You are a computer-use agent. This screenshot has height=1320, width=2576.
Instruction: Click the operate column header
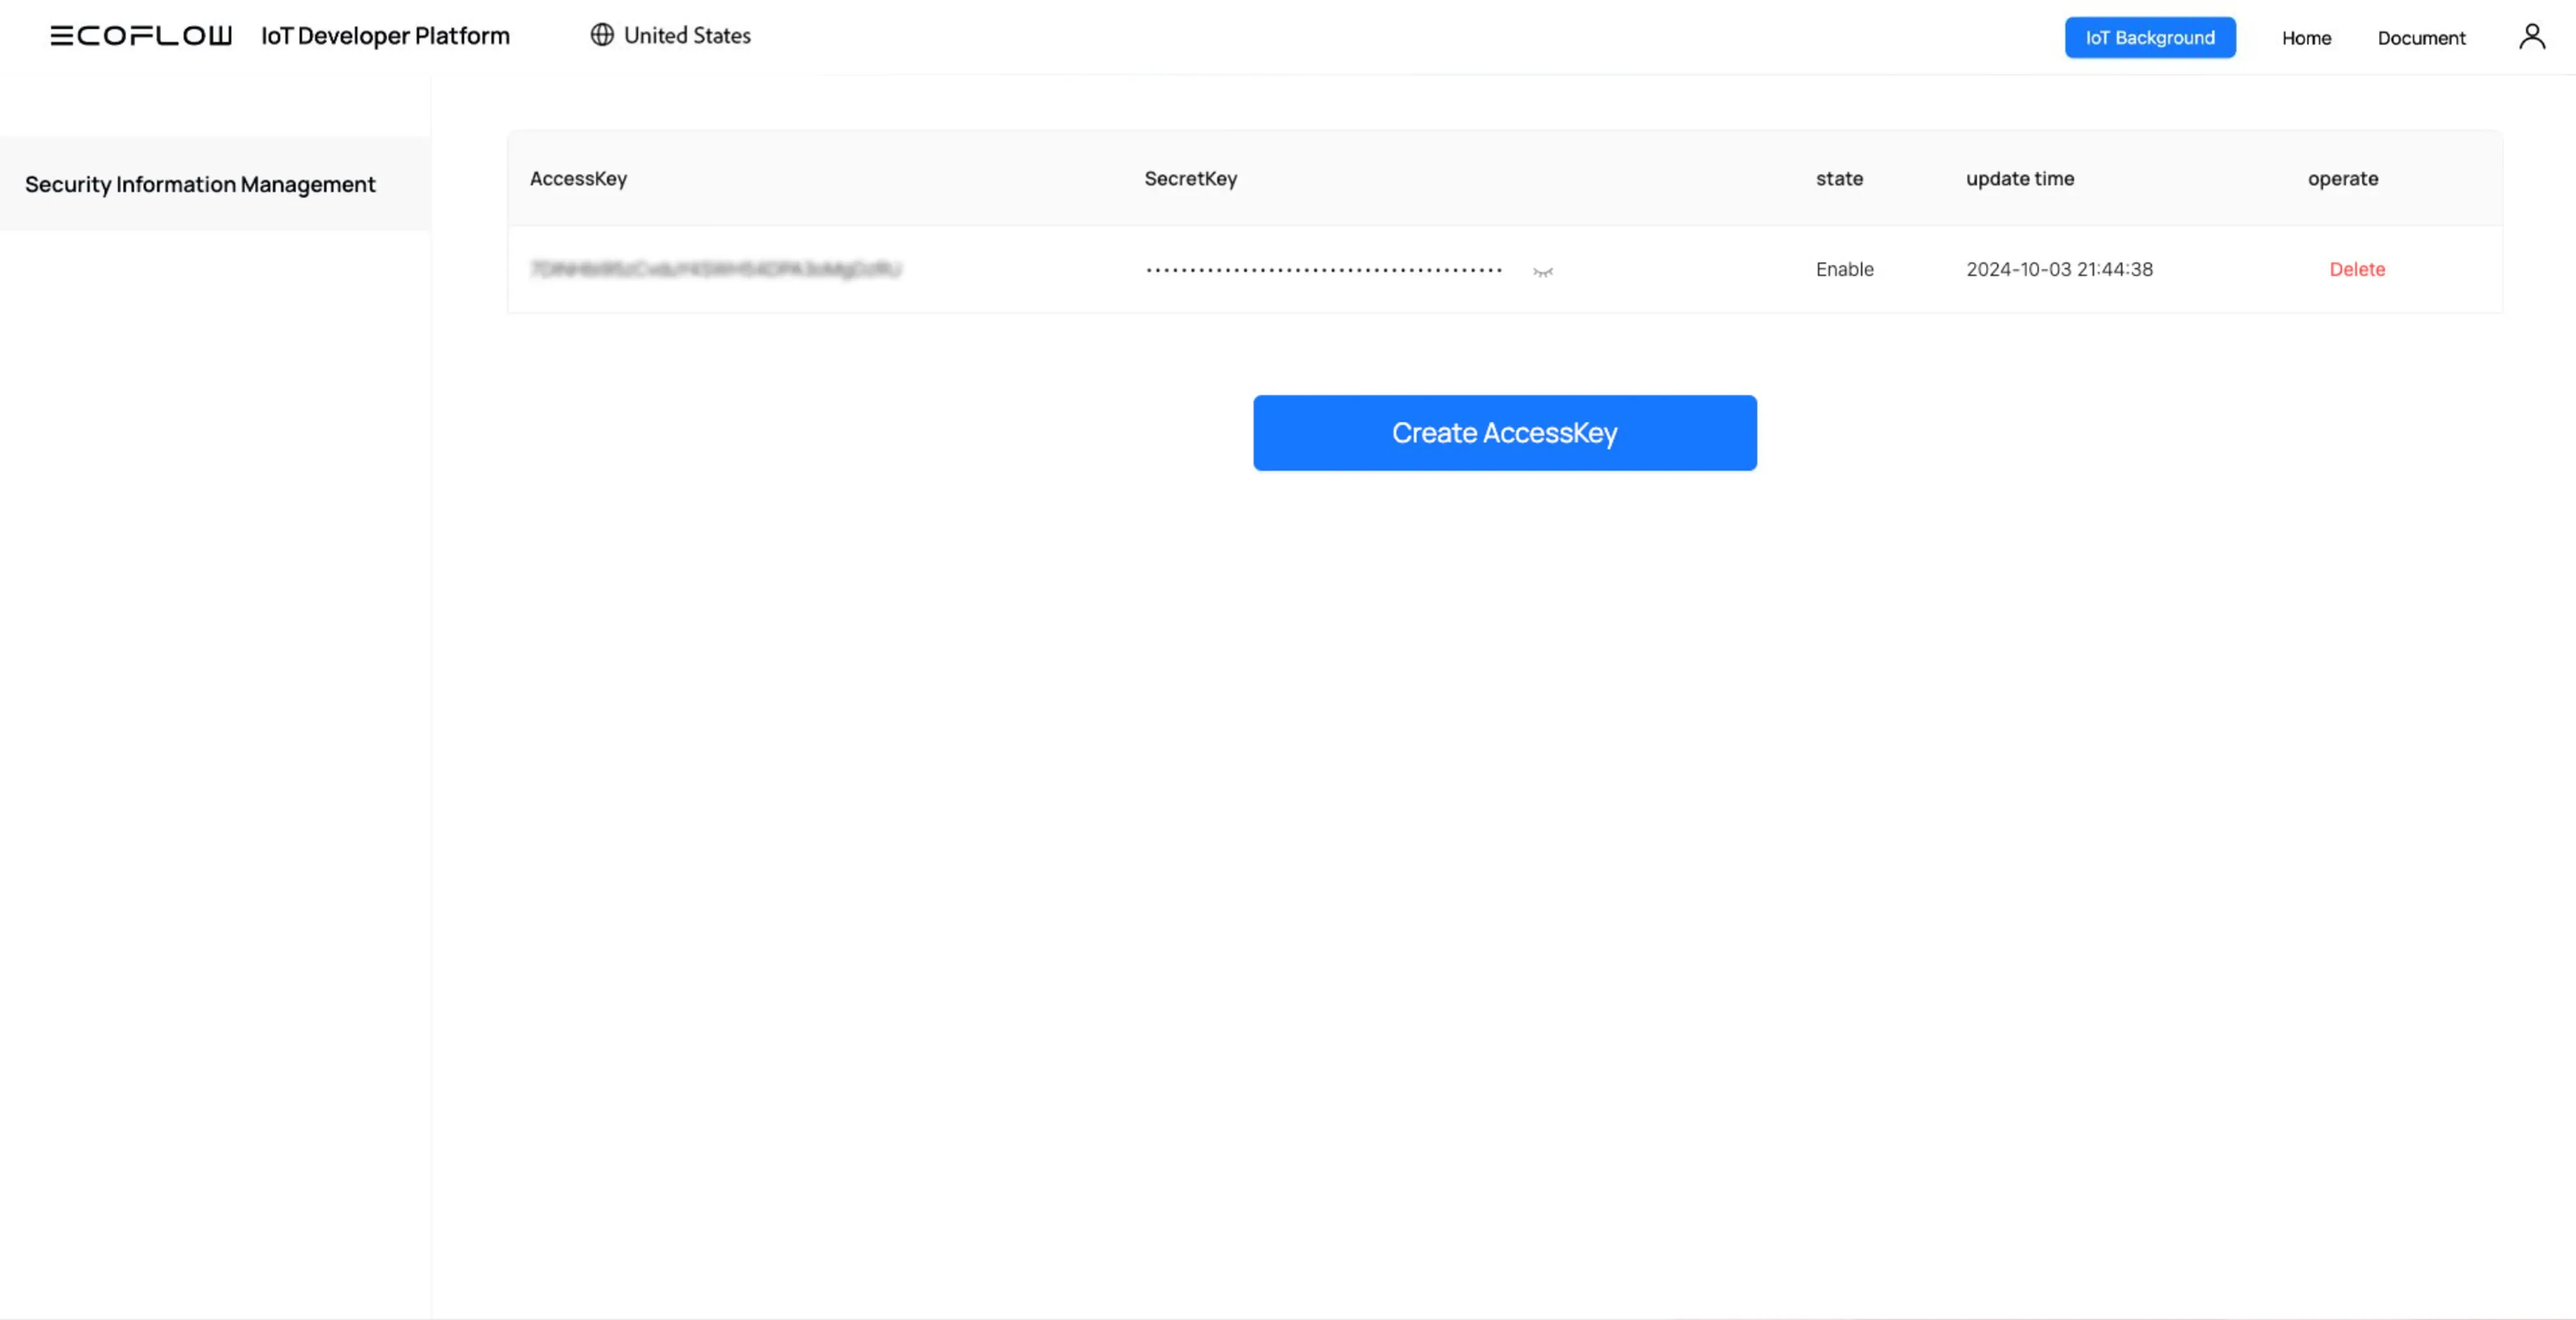pos(2343,178)
